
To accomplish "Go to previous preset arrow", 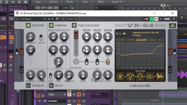I will (x=49, y=19).
